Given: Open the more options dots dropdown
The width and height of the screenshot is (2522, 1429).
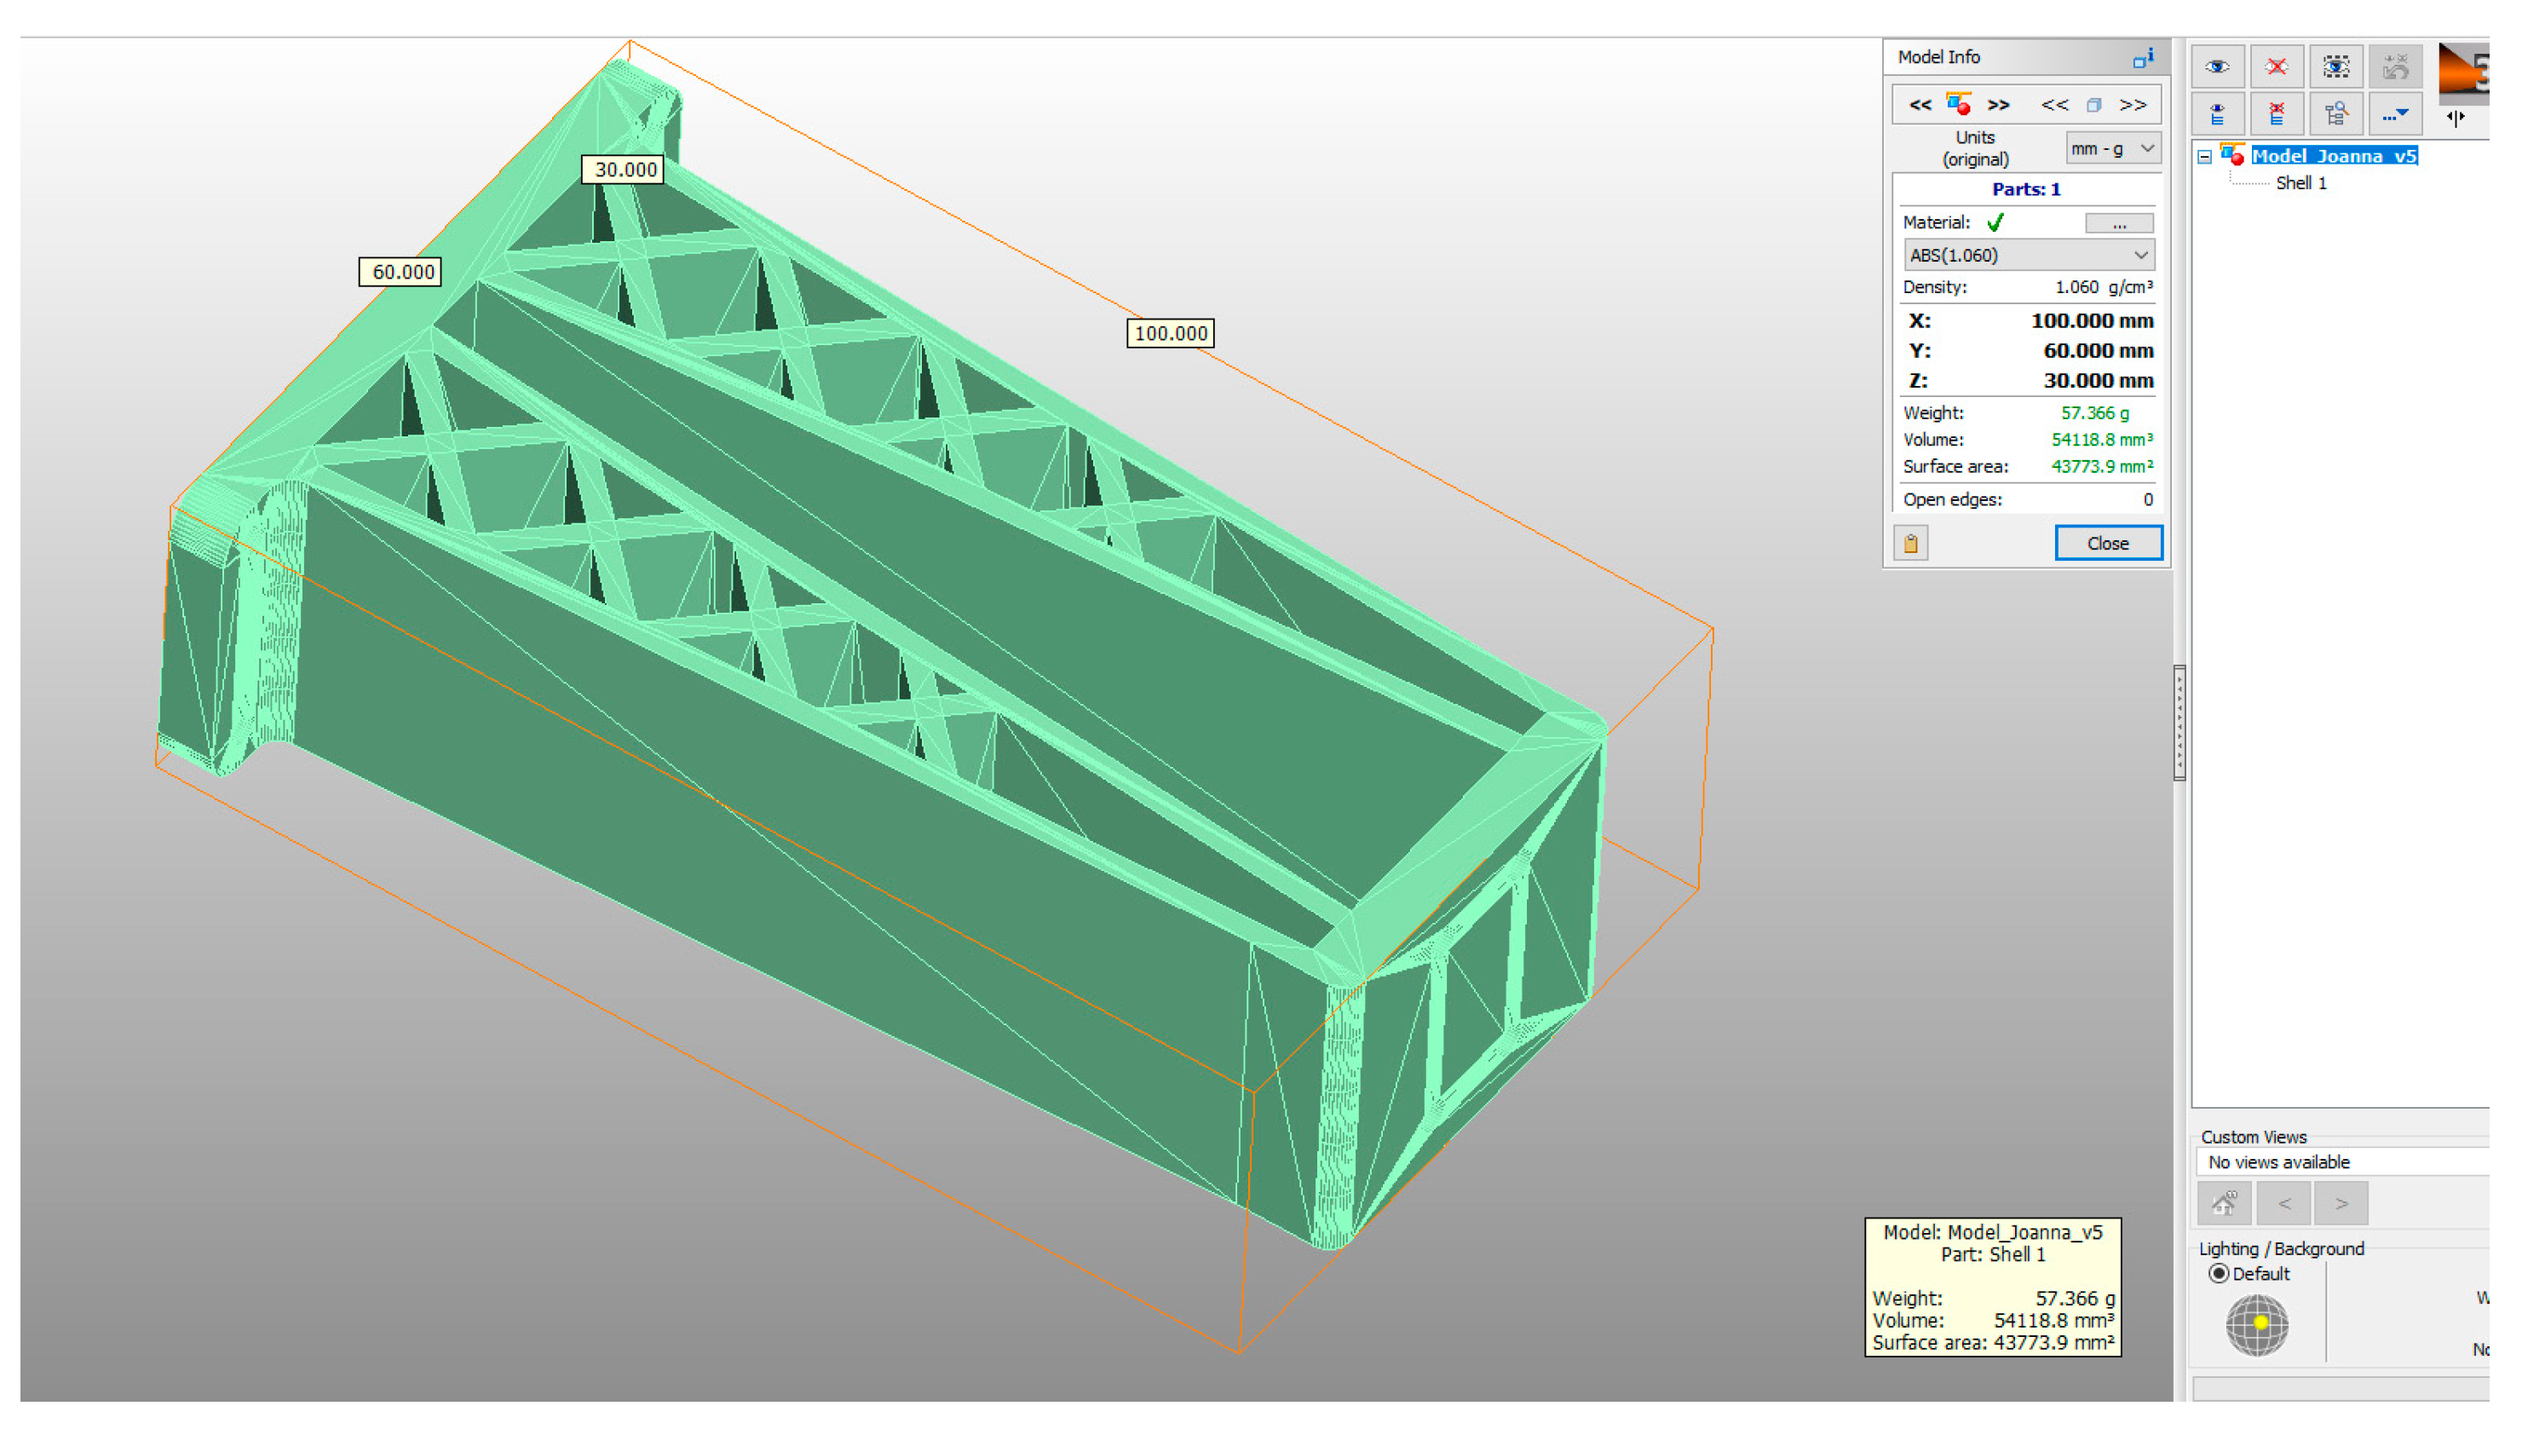Looking at the screenshot, I should pyautogui.click(x=2393, y=116).
